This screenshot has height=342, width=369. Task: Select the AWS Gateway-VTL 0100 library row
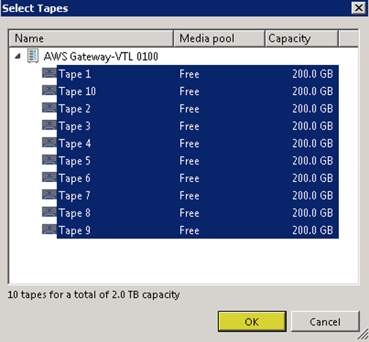100,56
